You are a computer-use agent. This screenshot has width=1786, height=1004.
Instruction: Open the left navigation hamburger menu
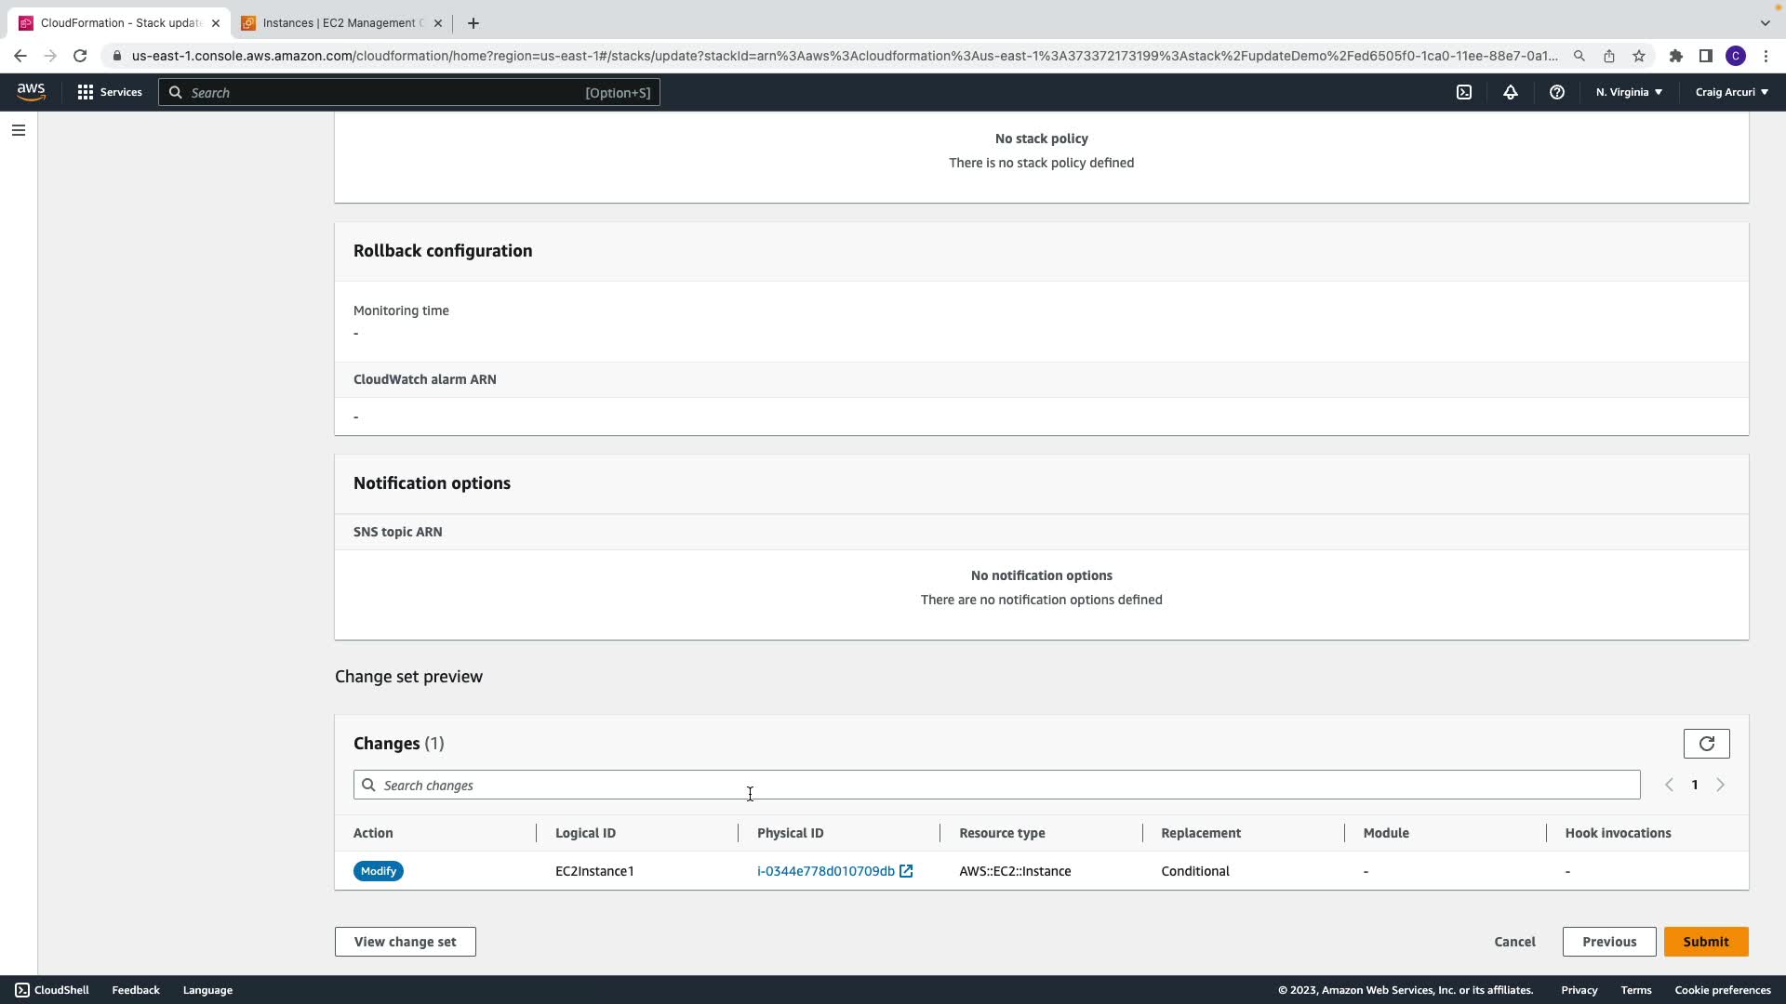(x=18, y=130)
